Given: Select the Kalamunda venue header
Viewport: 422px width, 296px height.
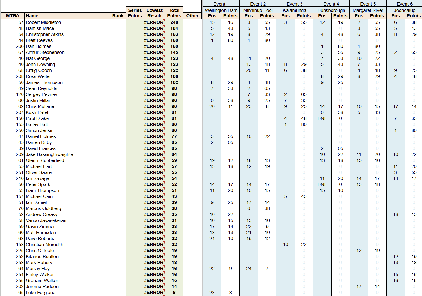Looking at the screenshot, I should coord(294,10).
